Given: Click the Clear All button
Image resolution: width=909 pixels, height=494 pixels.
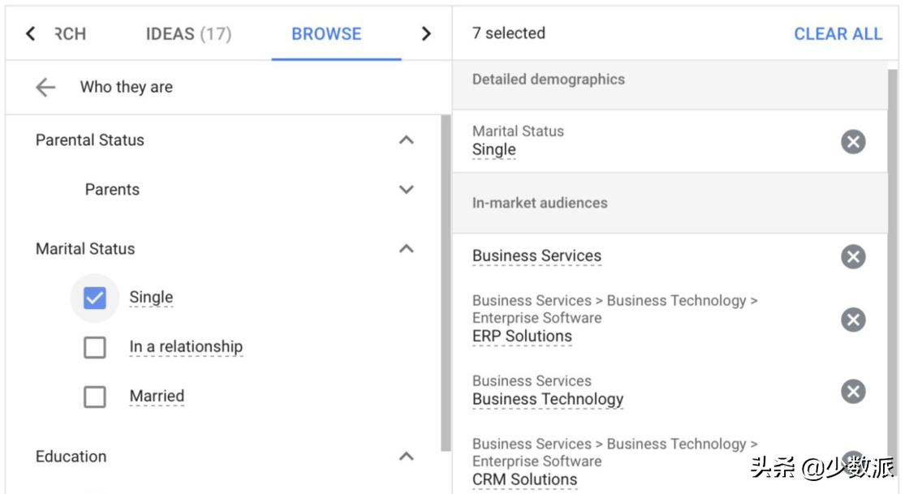Looking at the screenshot, I should 838,34.
